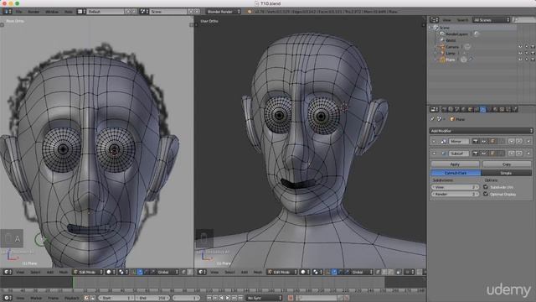Open the No Sync playback dropdown
Image resolution: width=536 pixels, height=302 pixels.
(264, 298)
